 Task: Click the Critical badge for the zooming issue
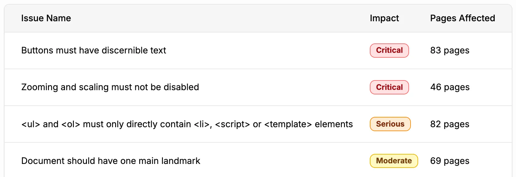click(389, 87)
